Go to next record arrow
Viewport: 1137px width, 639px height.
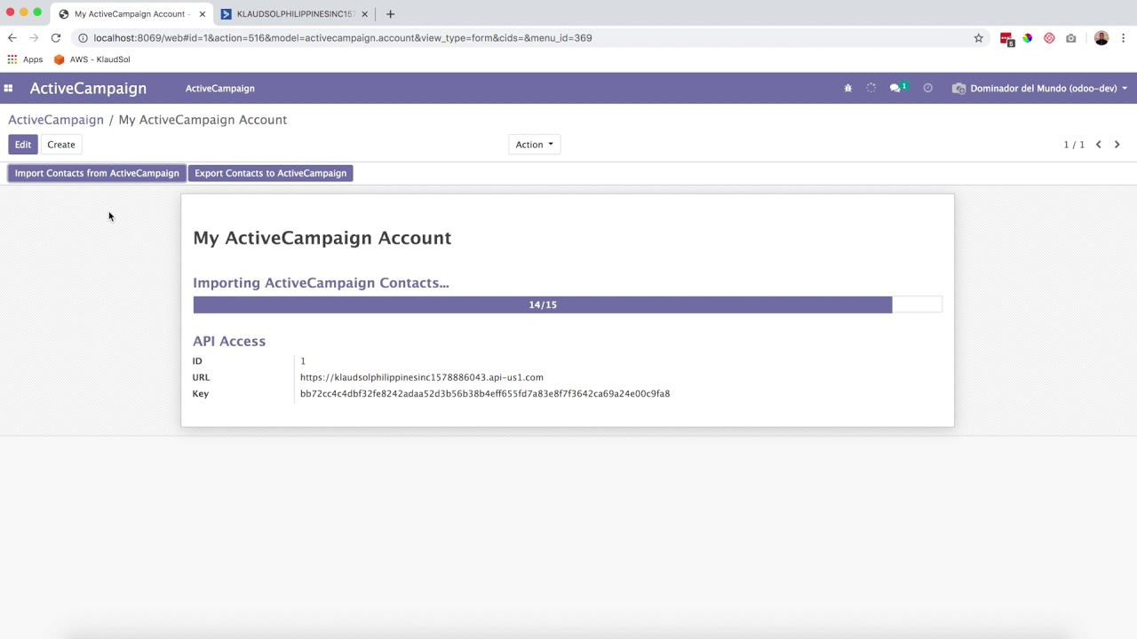[x=1117, y=145]
